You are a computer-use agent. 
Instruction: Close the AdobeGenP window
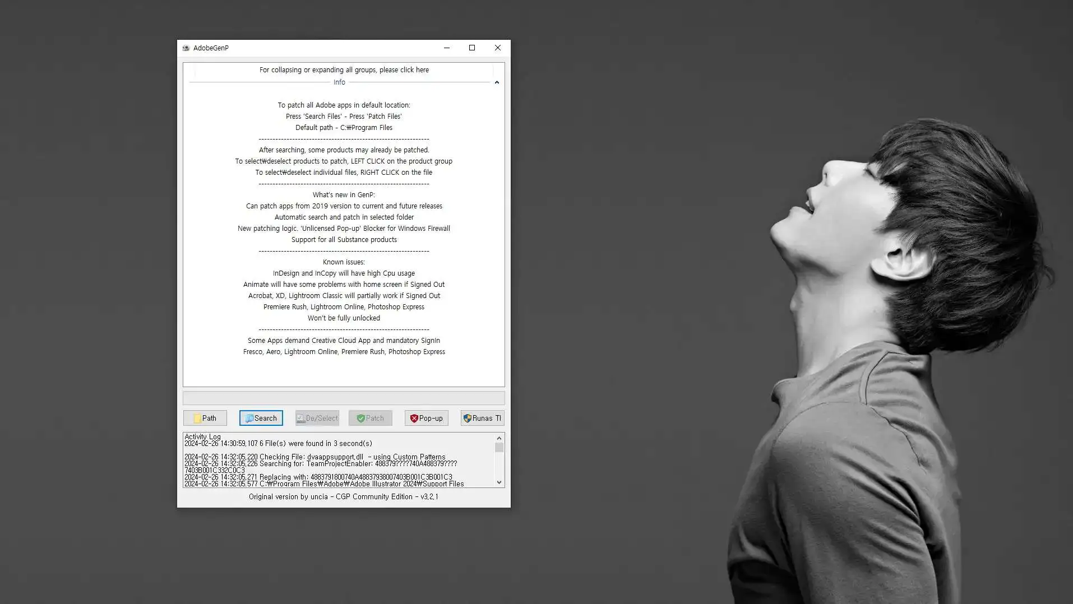[498, 48]
